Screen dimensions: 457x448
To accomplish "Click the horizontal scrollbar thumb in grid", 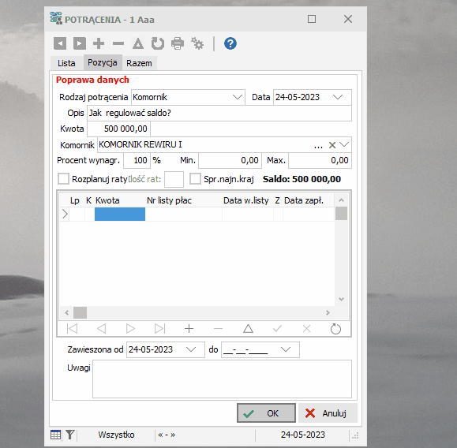I will tap(80, 313).
